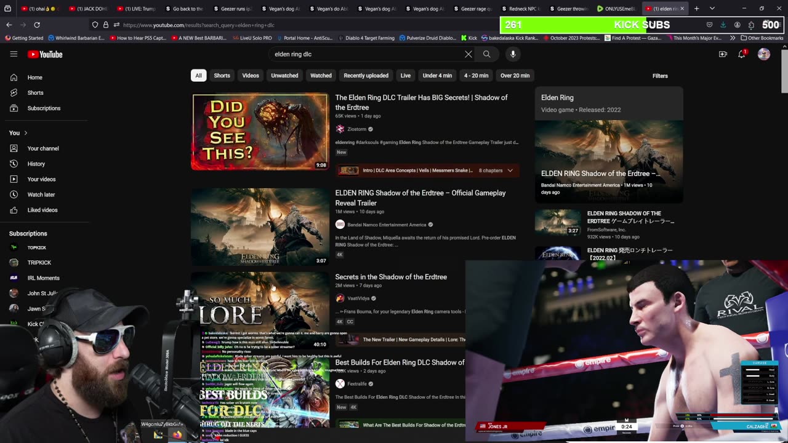Screen dimensions: 788x443
Task: Click the Did You See This thumbnail
Action: click(260, 132)
